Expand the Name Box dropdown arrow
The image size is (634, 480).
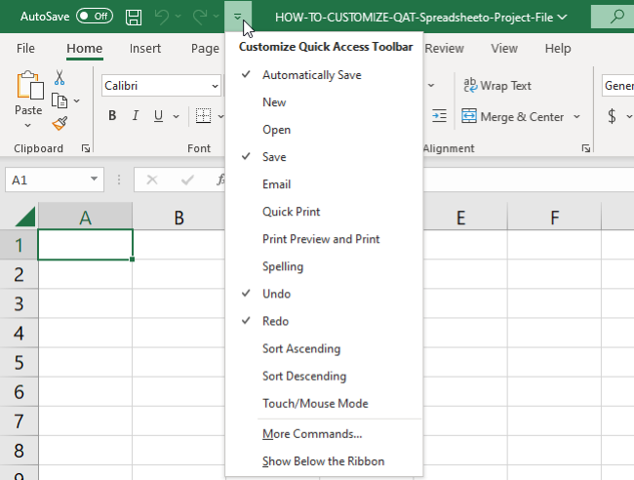(x=95, y=180)
